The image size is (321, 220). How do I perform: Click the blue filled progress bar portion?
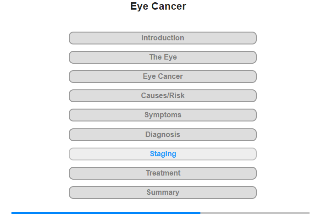coord(105,213)
